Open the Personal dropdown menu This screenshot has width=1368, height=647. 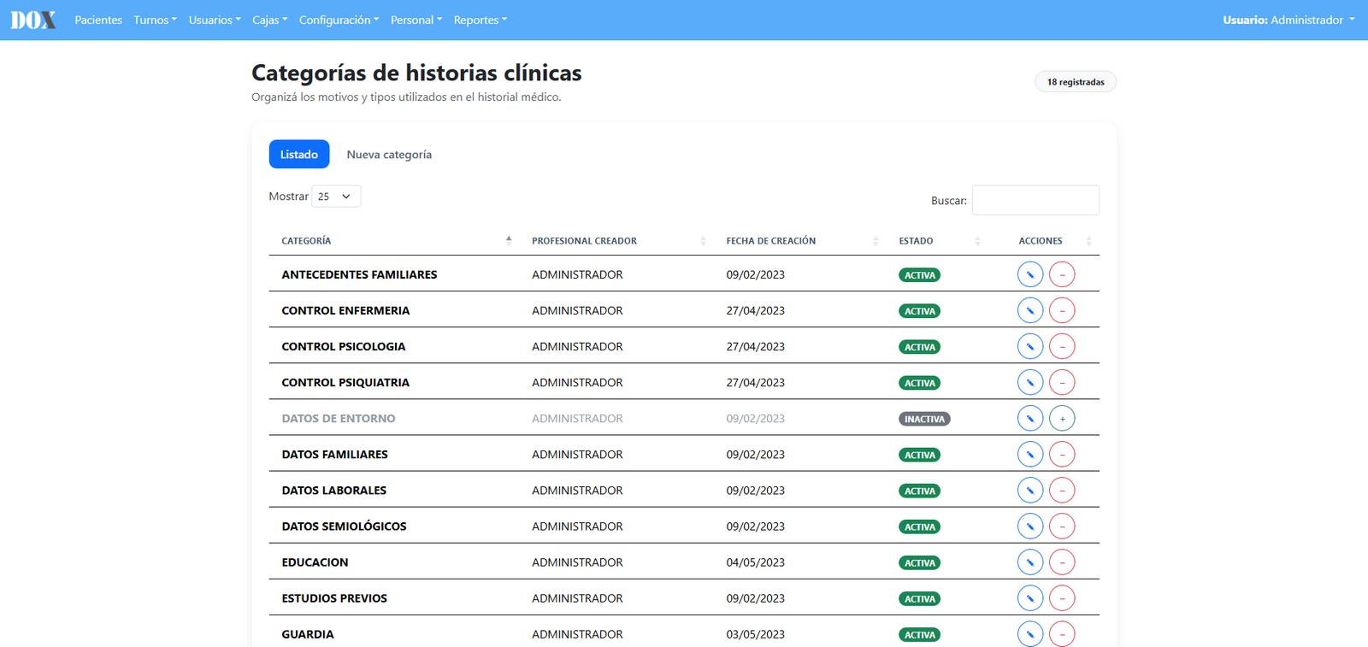[416, 20]
